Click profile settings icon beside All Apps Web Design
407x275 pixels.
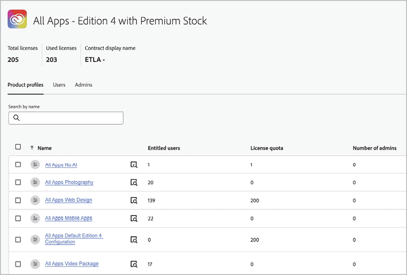click(35, 200)
